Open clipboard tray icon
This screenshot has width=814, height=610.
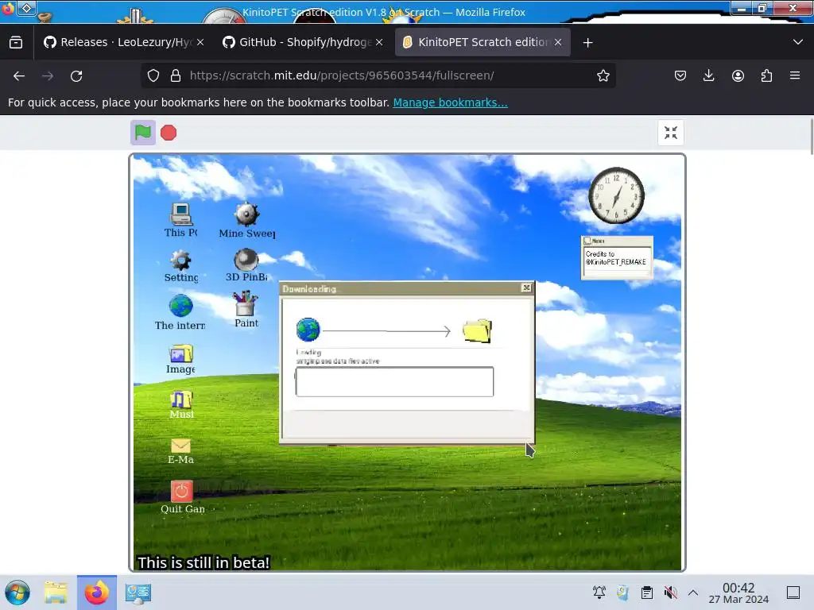click(646, 593)
